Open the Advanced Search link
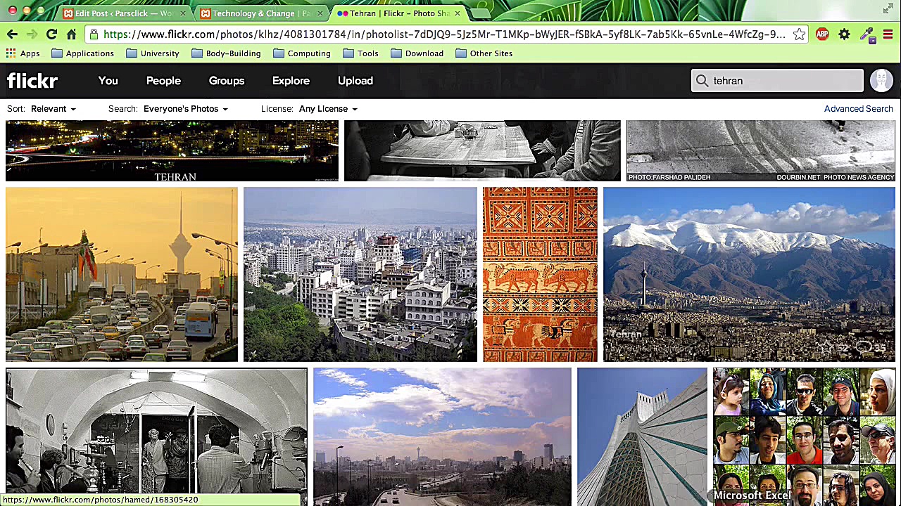 click(859, 109)
